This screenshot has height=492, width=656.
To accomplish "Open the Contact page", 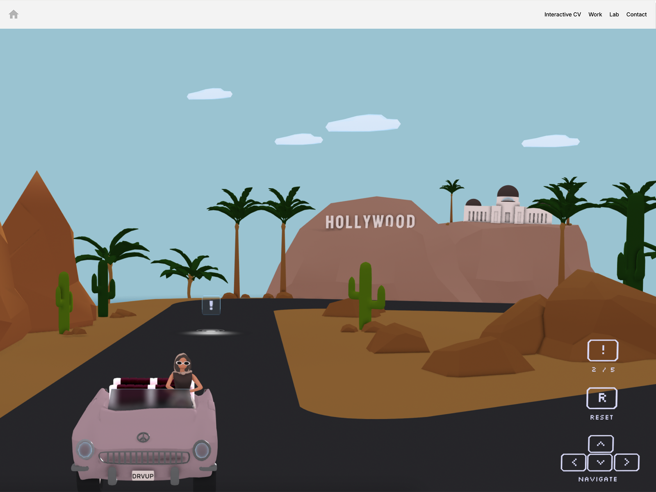I will tap(636, 14).
